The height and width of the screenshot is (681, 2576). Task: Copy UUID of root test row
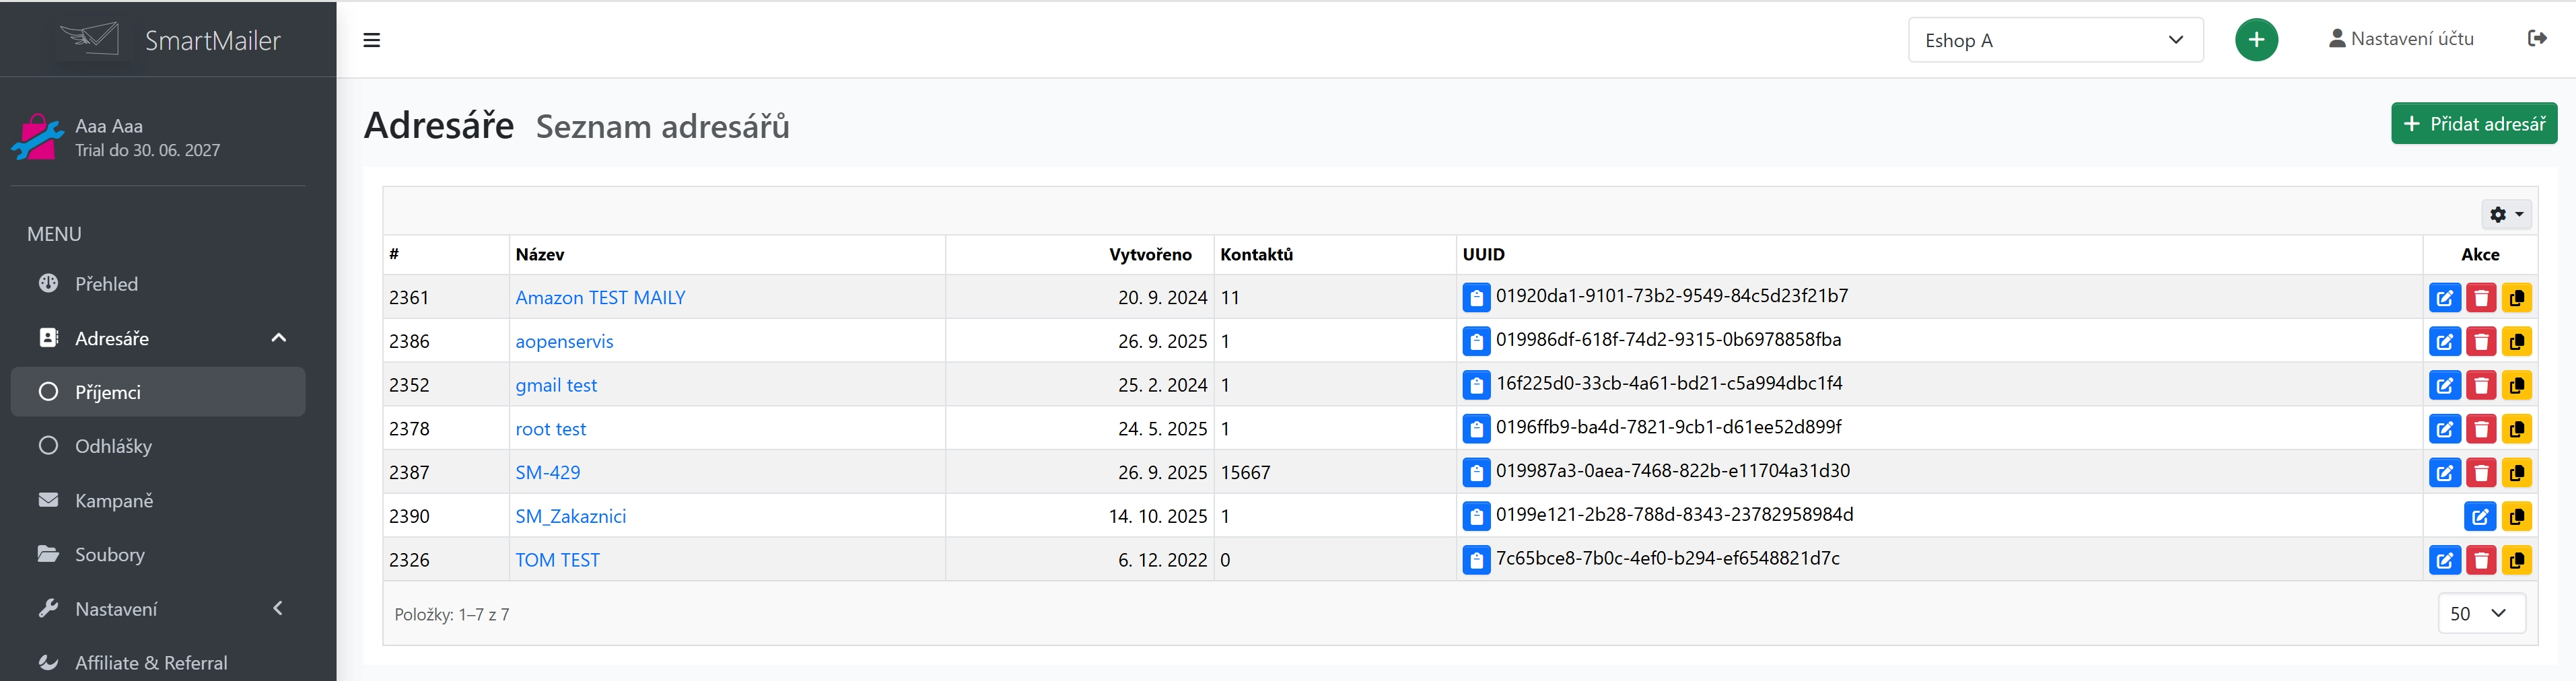(x=1476, y=429)
